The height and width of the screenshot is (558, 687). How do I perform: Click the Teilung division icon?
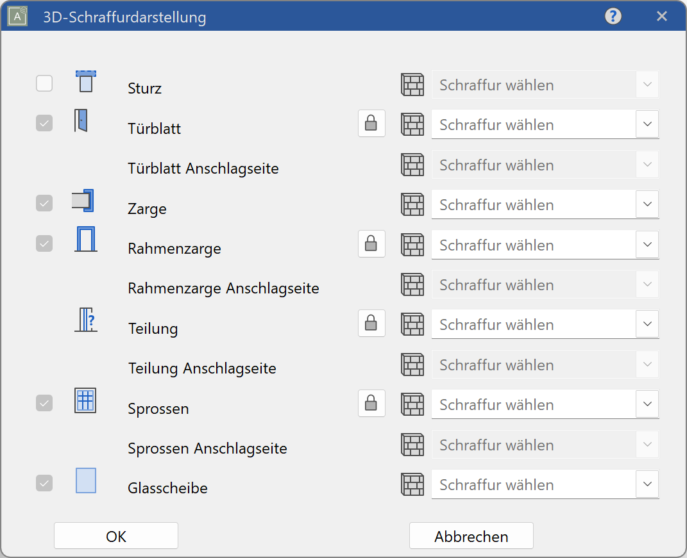86,320
